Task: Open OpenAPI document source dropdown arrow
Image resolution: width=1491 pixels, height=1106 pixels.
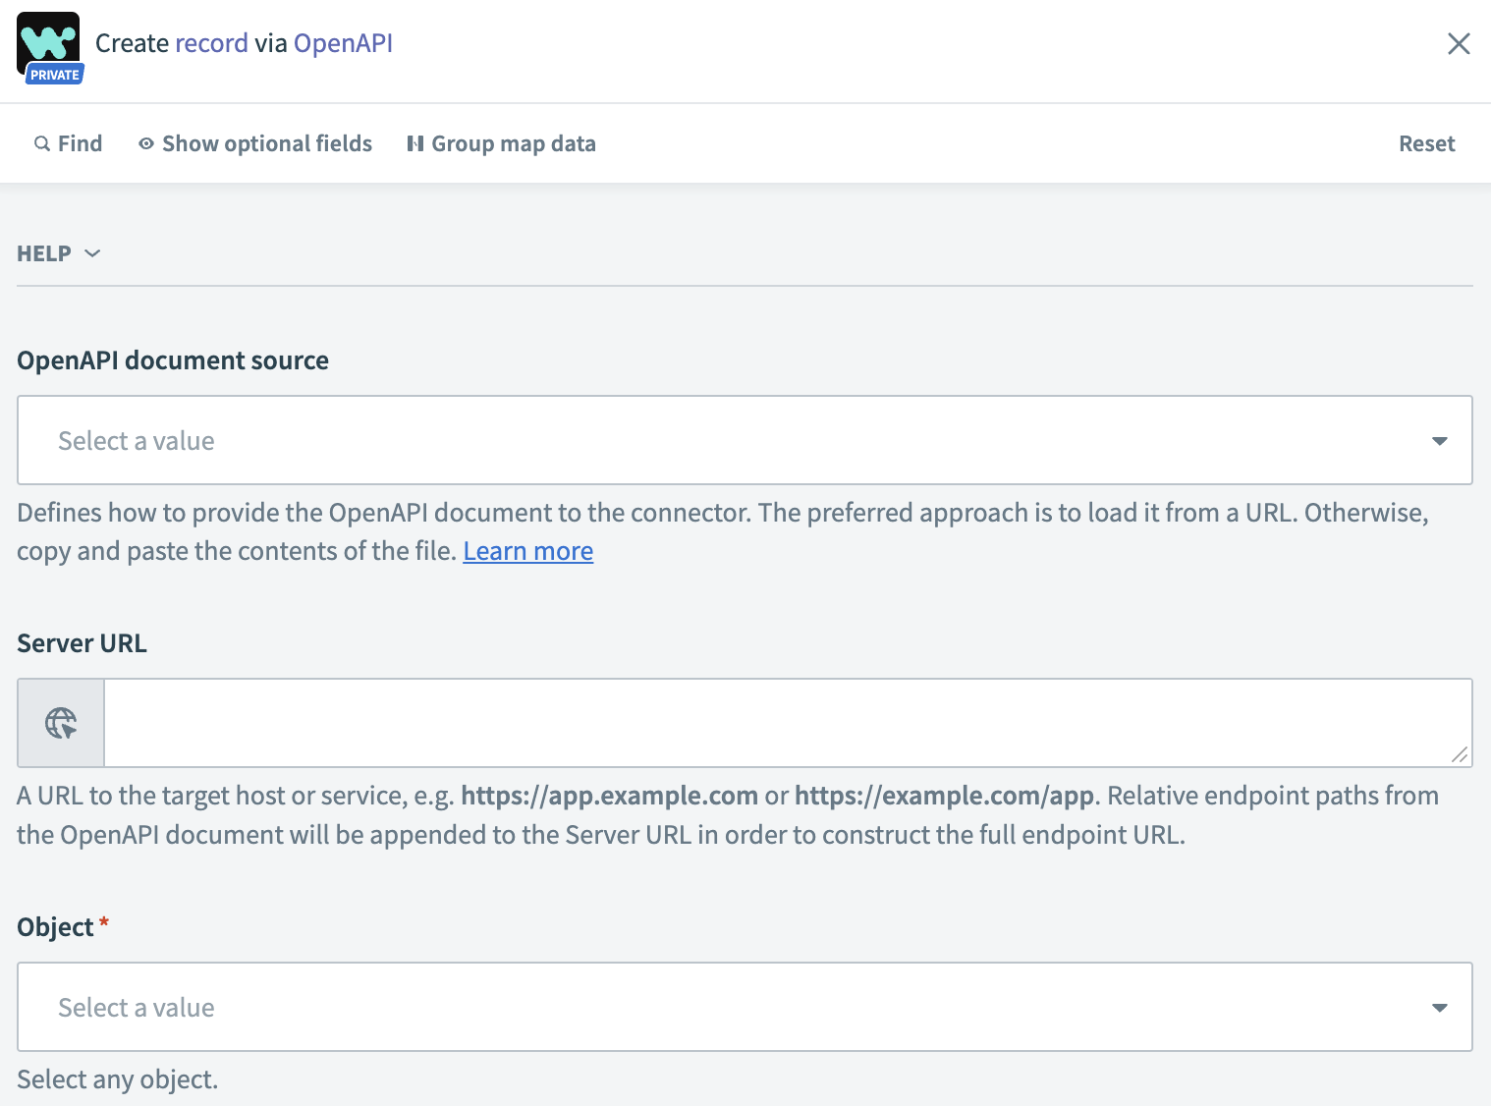Action: click(1439, 441)
